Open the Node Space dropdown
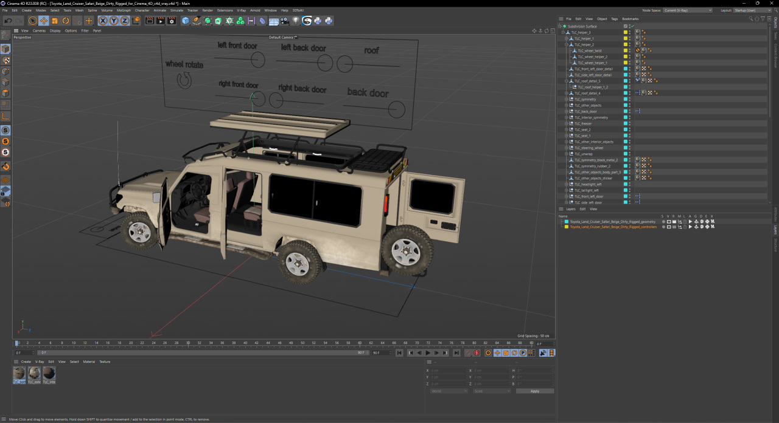Viewport: 779px width, 423px height. (688, 10)
